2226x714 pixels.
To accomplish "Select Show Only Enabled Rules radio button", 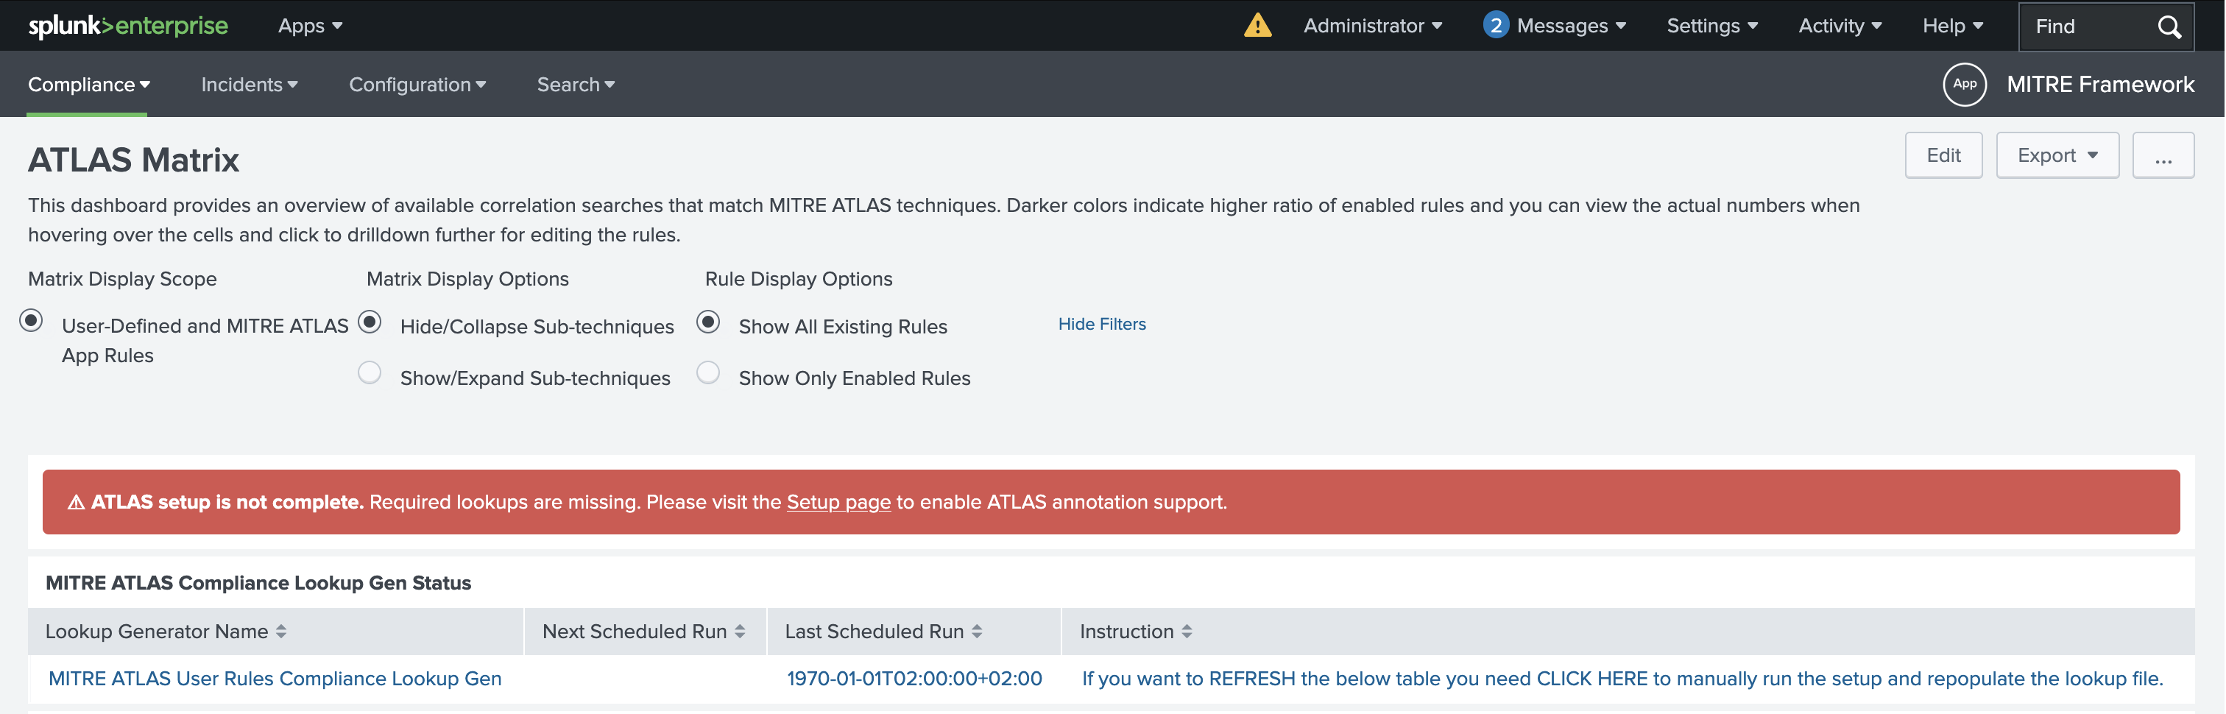I will click(x=707, y=372).
